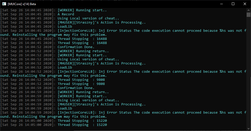Minimize the MUICore console window
251x131 pixels.
tap(221, 4)
